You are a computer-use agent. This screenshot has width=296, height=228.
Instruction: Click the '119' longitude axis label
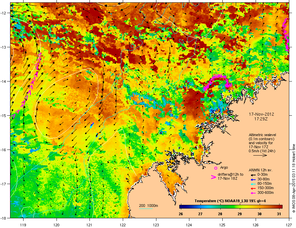click(x=23, y=225)
